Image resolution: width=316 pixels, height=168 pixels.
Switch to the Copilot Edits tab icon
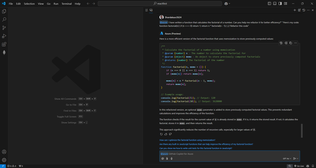[x=146, y=10]
